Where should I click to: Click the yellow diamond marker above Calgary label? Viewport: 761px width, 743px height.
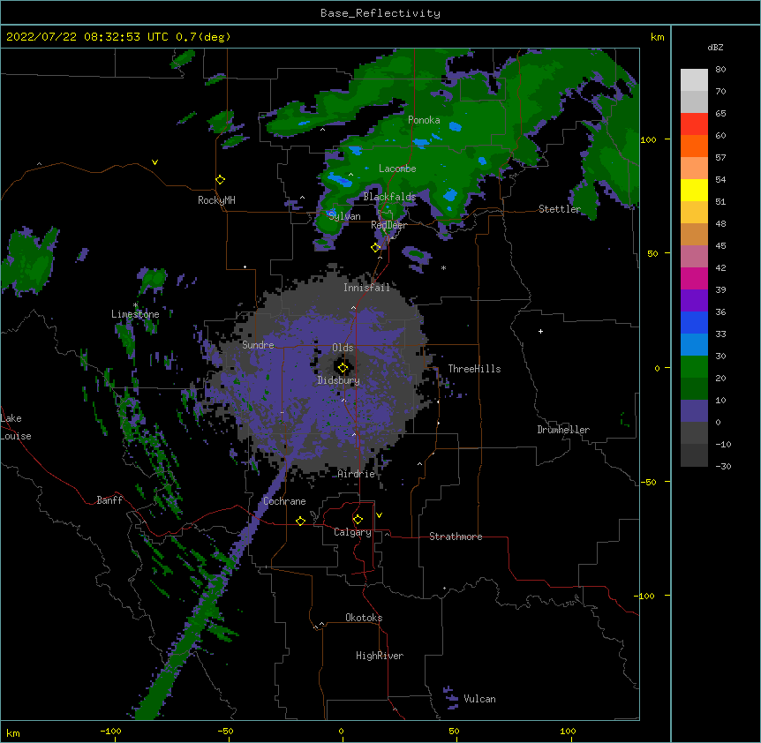[x=358, y=520]
